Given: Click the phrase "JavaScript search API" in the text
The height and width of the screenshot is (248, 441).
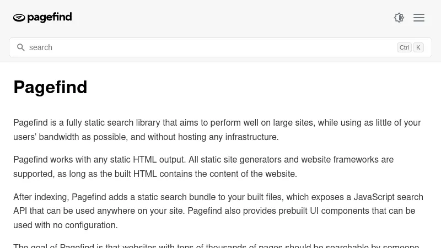Looking at the screenshot, I should [386, 197].
